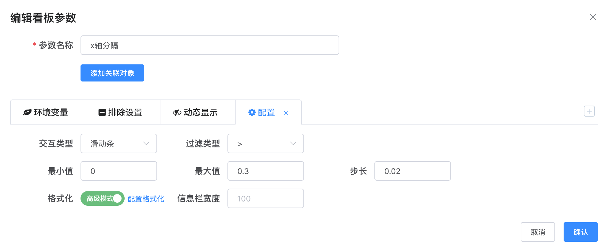
Task: Click the 步长 input field
Action: coord(413,171)
